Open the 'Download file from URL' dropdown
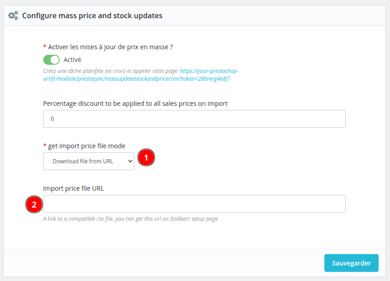Screen dimensions: 390x281 [88, 161]
